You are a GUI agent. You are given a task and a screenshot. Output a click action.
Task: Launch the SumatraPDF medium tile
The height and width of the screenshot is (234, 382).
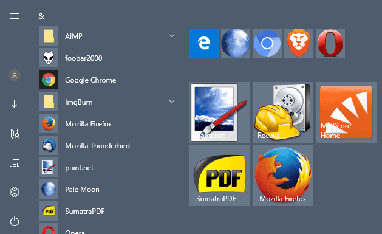[220, 176]
